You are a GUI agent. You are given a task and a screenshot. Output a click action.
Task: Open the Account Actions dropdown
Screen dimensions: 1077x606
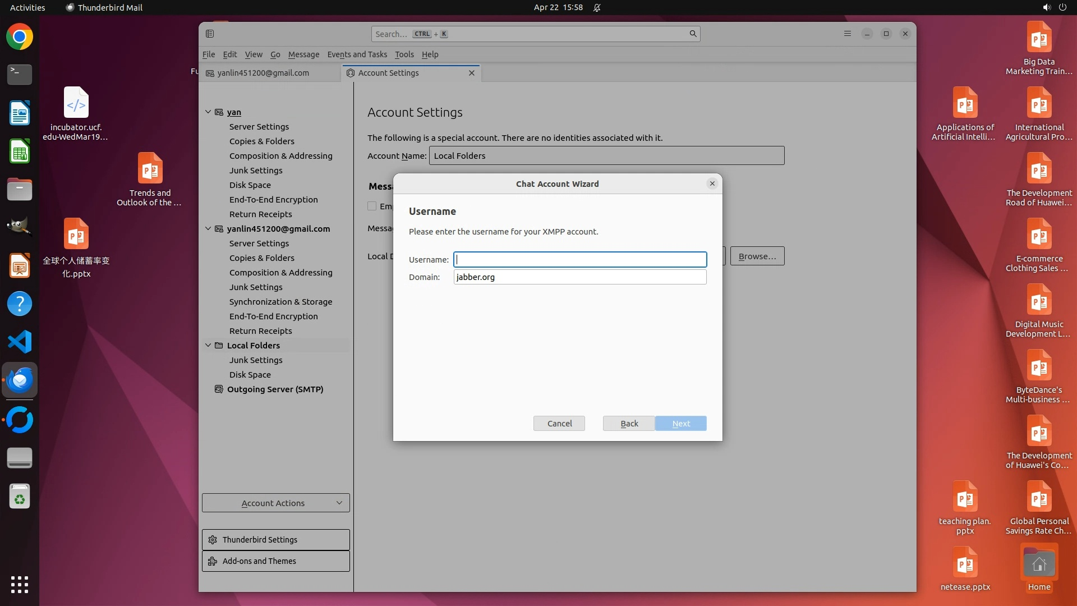275,503
